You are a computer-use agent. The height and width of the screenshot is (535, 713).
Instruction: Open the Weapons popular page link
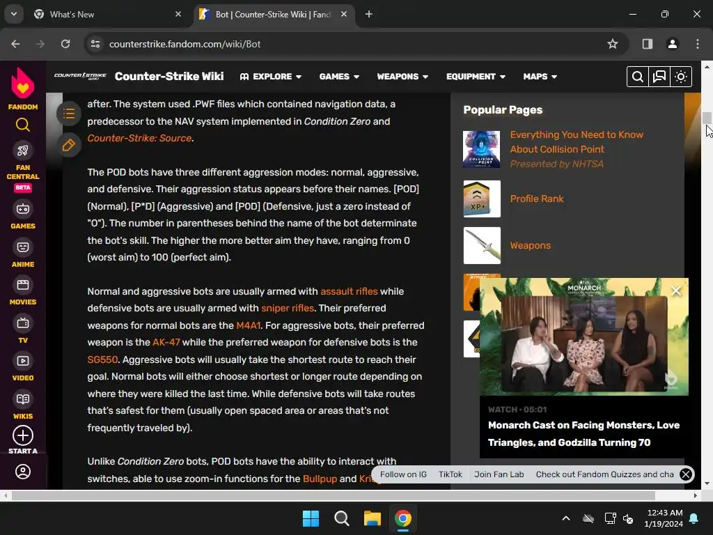[x=530, y=245]
